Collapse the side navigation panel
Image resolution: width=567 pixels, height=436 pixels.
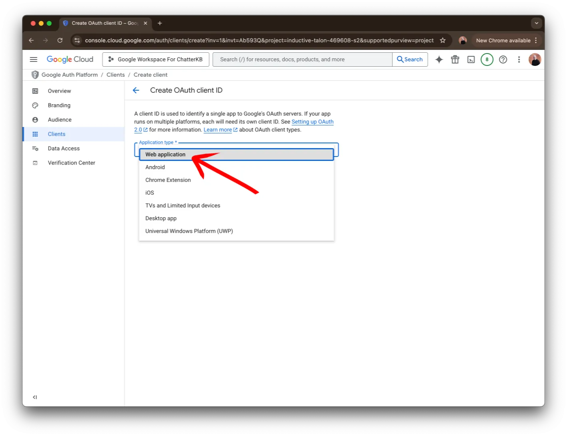pyautogui.click(x=35, y=397)
